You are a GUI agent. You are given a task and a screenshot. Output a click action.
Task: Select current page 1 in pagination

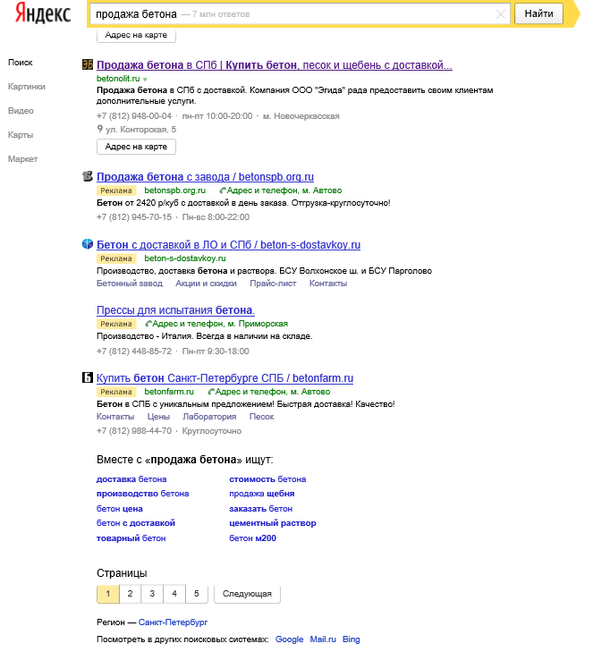[x=107, y=594]
